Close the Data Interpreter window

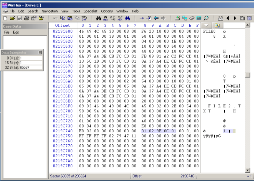tap(40, 52)
